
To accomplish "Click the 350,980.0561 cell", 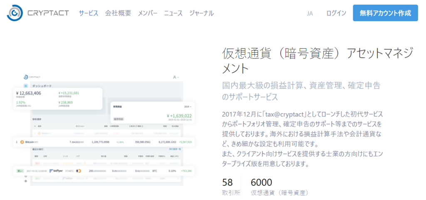I will (x=143, y=142).
